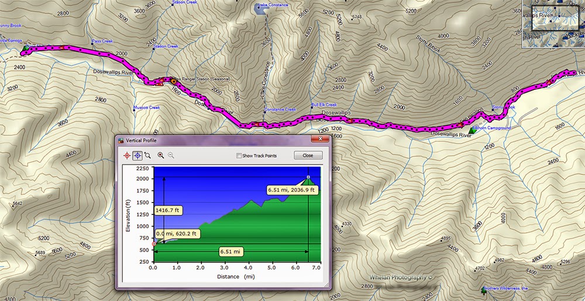Click the green triangle trailhead marker at the track's start
Viewport: 585px width, 301px height.
25,48
